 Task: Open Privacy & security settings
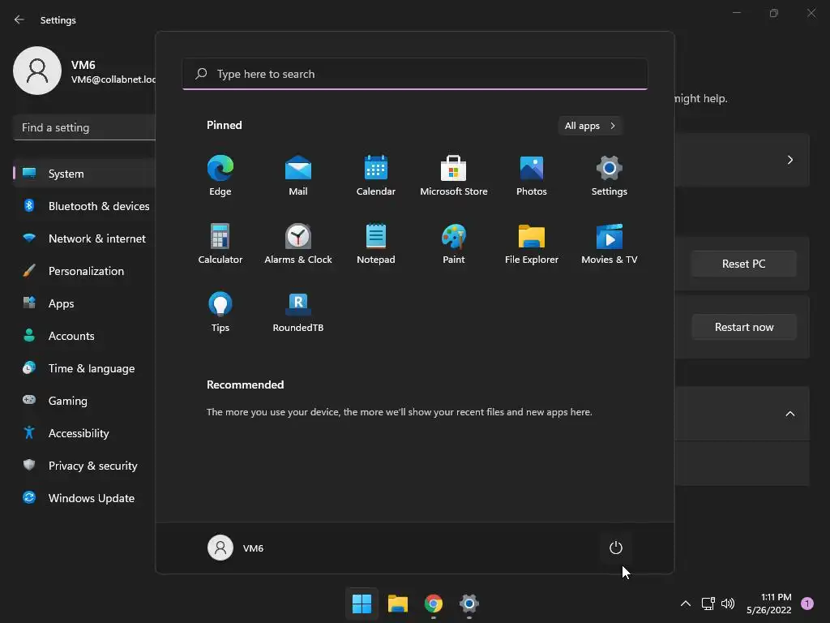click(84, 466)
